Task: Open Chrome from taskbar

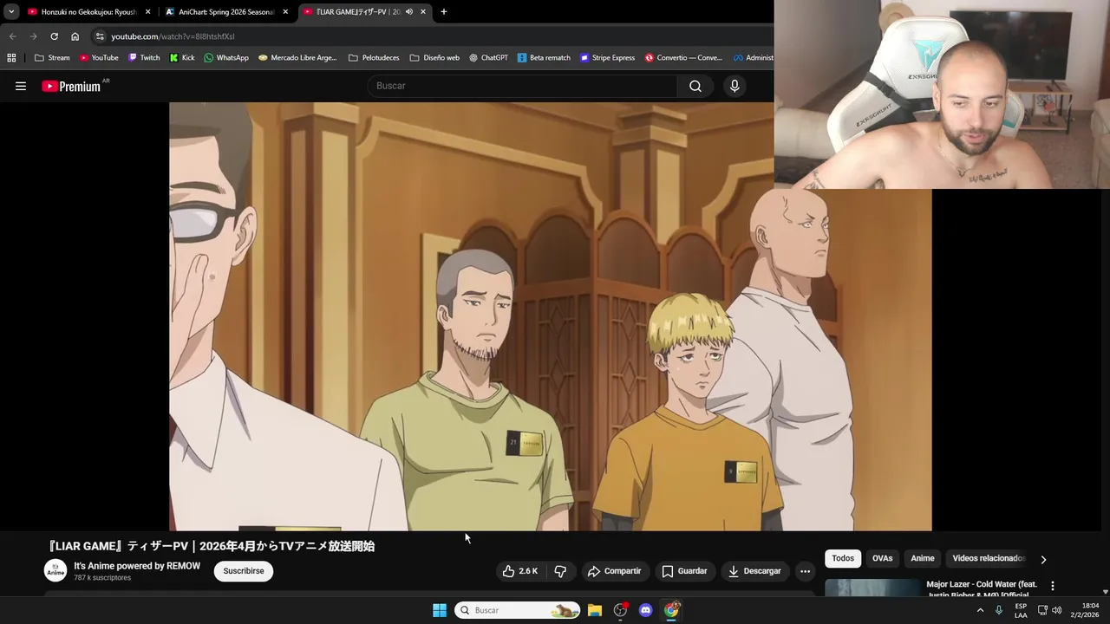Action: (x=670, y=610)
